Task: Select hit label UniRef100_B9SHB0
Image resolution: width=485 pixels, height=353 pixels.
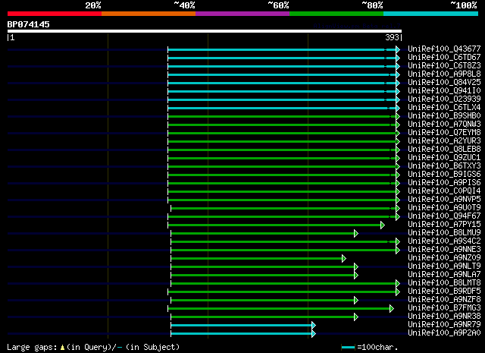Action: click(444, 116)
